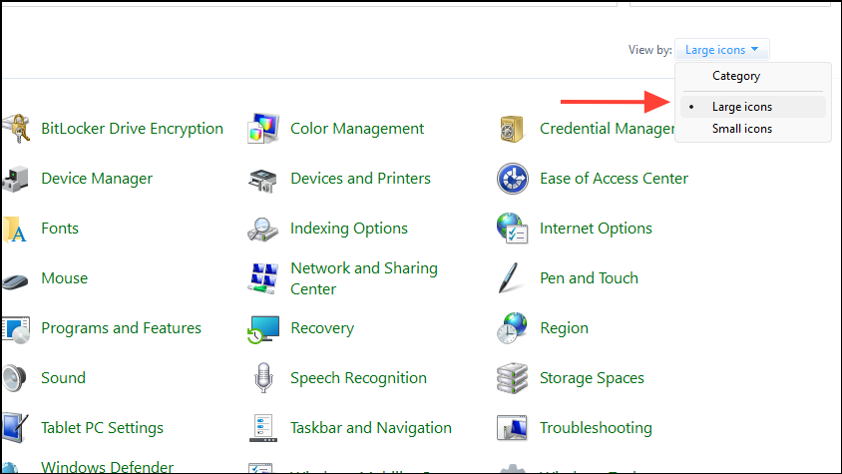Image resolution: width=842 pixels, height=474 pixels.
Task: Open the Mouse icon
Action: coord(15,280)
